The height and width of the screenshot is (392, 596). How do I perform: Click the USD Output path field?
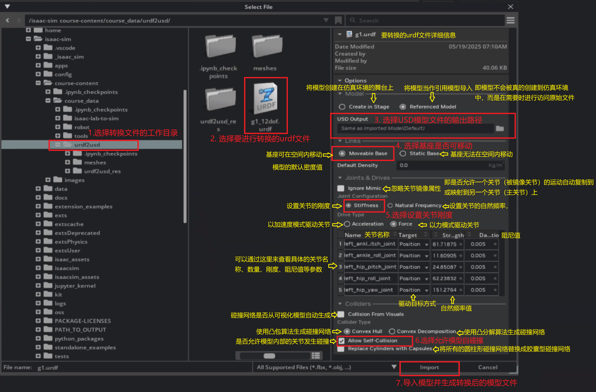(415, 128)
